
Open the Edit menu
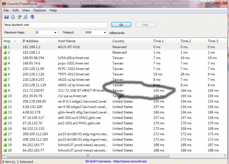15,10
